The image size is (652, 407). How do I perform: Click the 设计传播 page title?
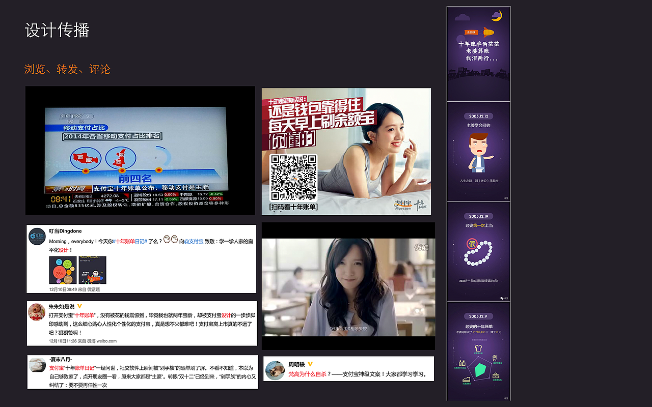coord(57,30)
